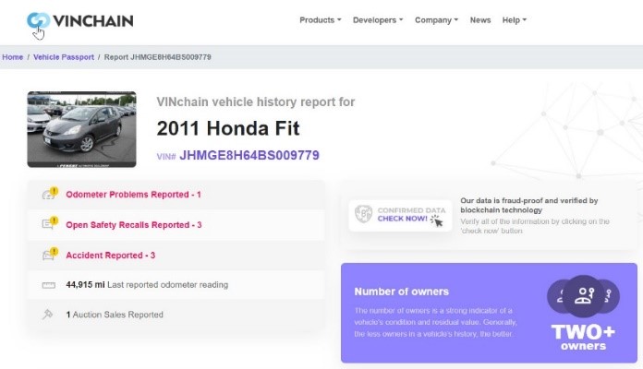Select the VIN number JHMGE8H64BS009779
The width and height of the screenshot is (643, 369).
pyautogui.click(x=249, y=155)
